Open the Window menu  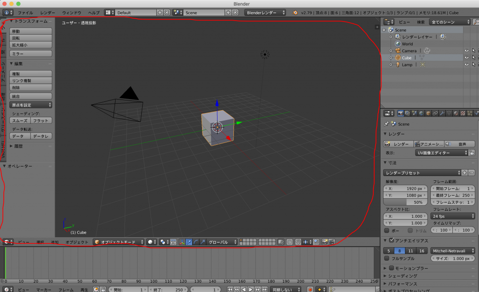click(x=72, y=13)
